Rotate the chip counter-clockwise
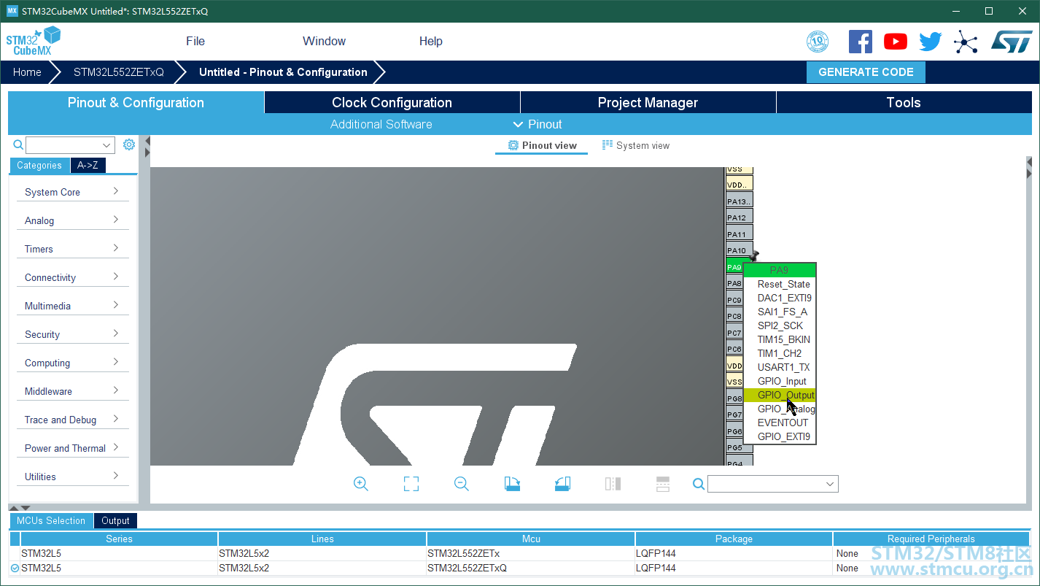 coord(562,484)
